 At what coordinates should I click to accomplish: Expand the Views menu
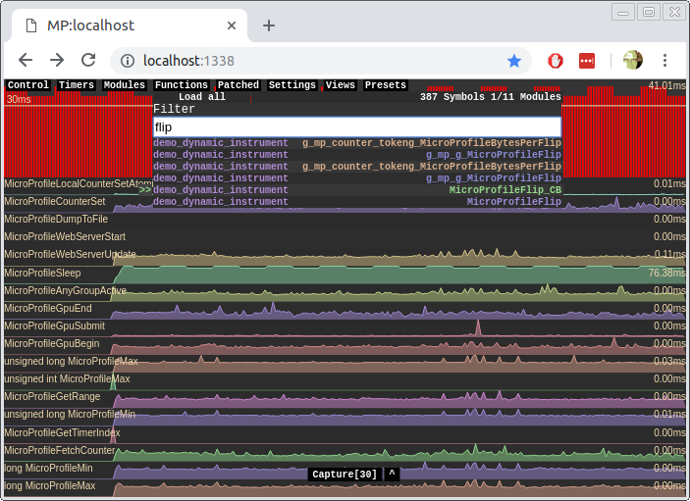coord(341,85)
